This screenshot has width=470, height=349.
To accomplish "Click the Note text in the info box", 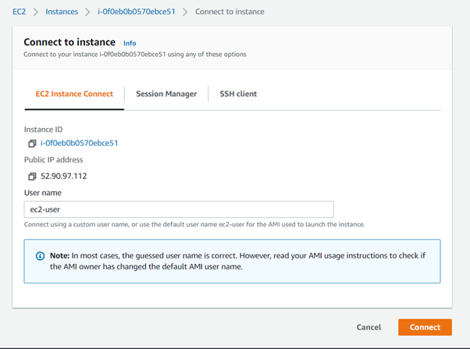I will pyautogui.click(x=237, y=261).
